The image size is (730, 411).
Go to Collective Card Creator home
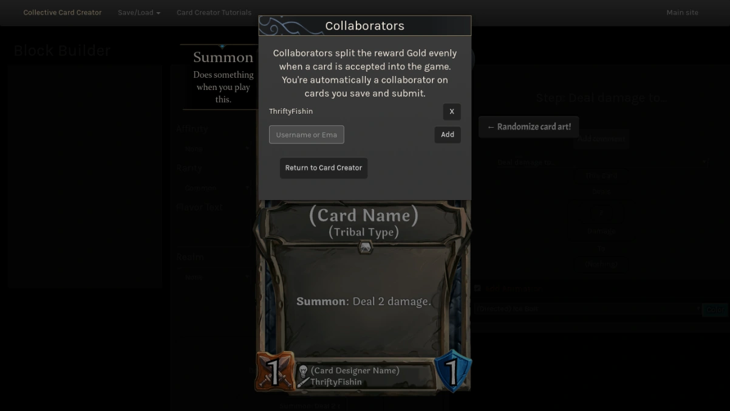pos(63,12)
